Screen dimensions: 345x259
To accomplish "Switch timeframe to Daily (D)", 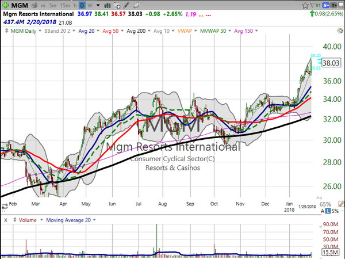I will coord(82,5).
